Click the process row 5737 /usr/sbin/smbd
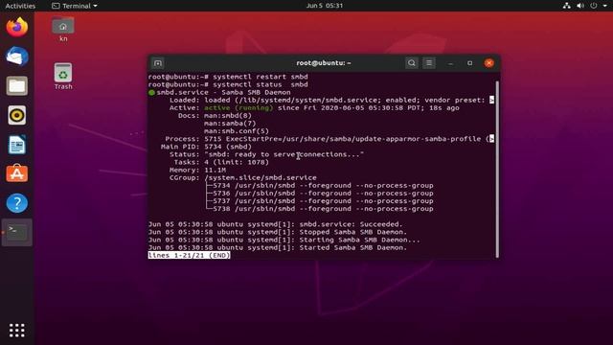The width and height of the screenshot is (613, 345). (323, 201)
